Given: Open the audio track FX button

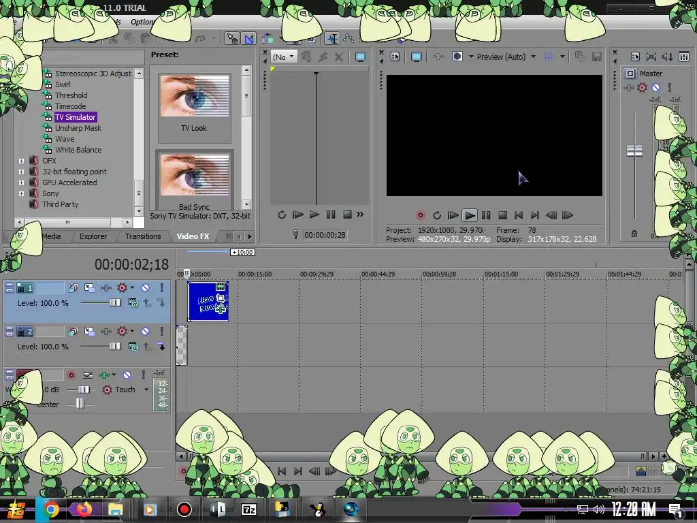Looking at the screenshot, I should (x=104, y=375).
